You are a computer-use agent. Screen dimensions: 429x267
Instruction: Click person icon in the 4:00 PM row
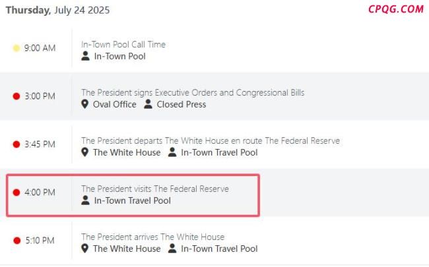coord(85,200)
